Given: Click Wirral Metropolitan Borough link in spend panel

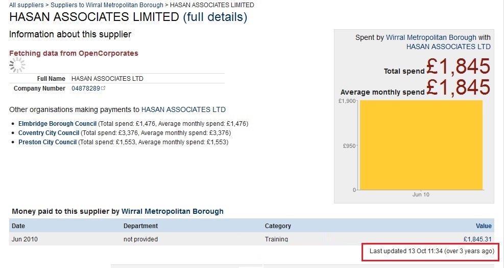Looking at the screenshot, I should click(431, 37).
